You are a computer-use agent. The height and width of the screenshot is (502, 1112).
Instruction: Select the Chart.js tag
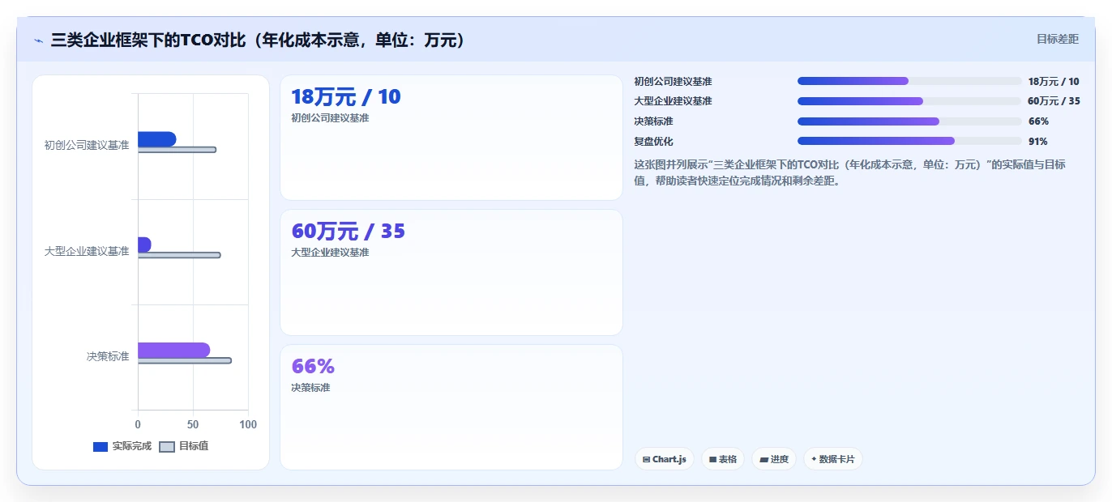pyautogui.click(x=665, y=459)
